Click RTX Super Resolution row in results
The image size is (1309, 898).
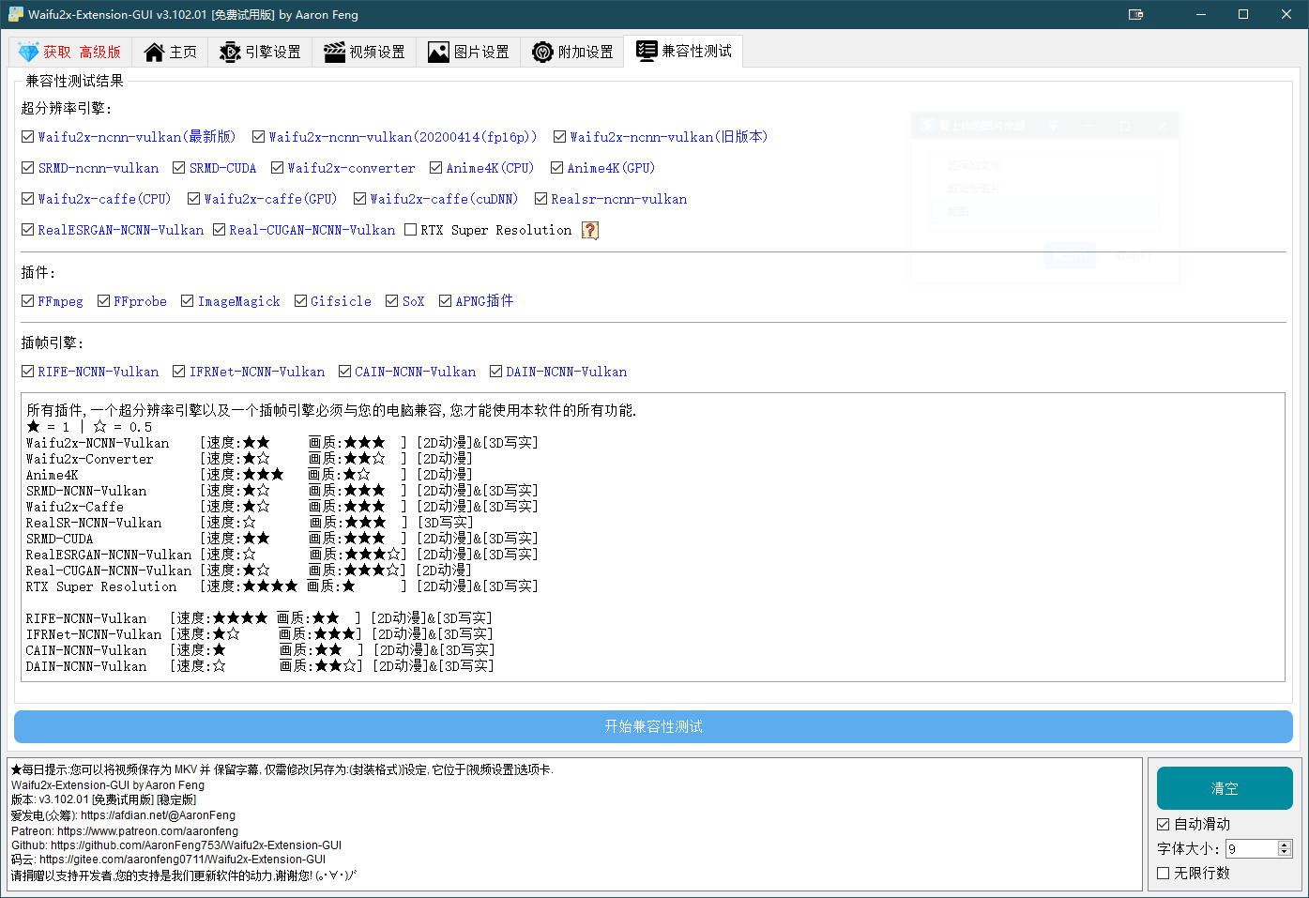pyautogui.click(x=282, y=586)
